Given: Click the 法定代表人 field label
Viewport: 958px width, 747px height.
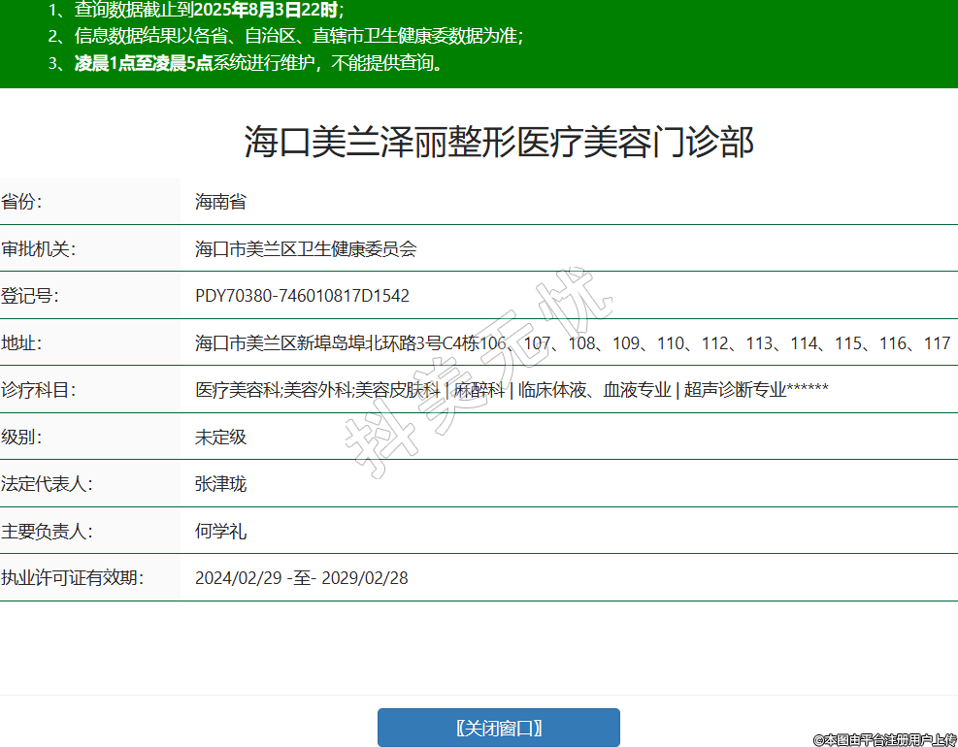Looking at the screenshot, I should click(x=47, y=484).
